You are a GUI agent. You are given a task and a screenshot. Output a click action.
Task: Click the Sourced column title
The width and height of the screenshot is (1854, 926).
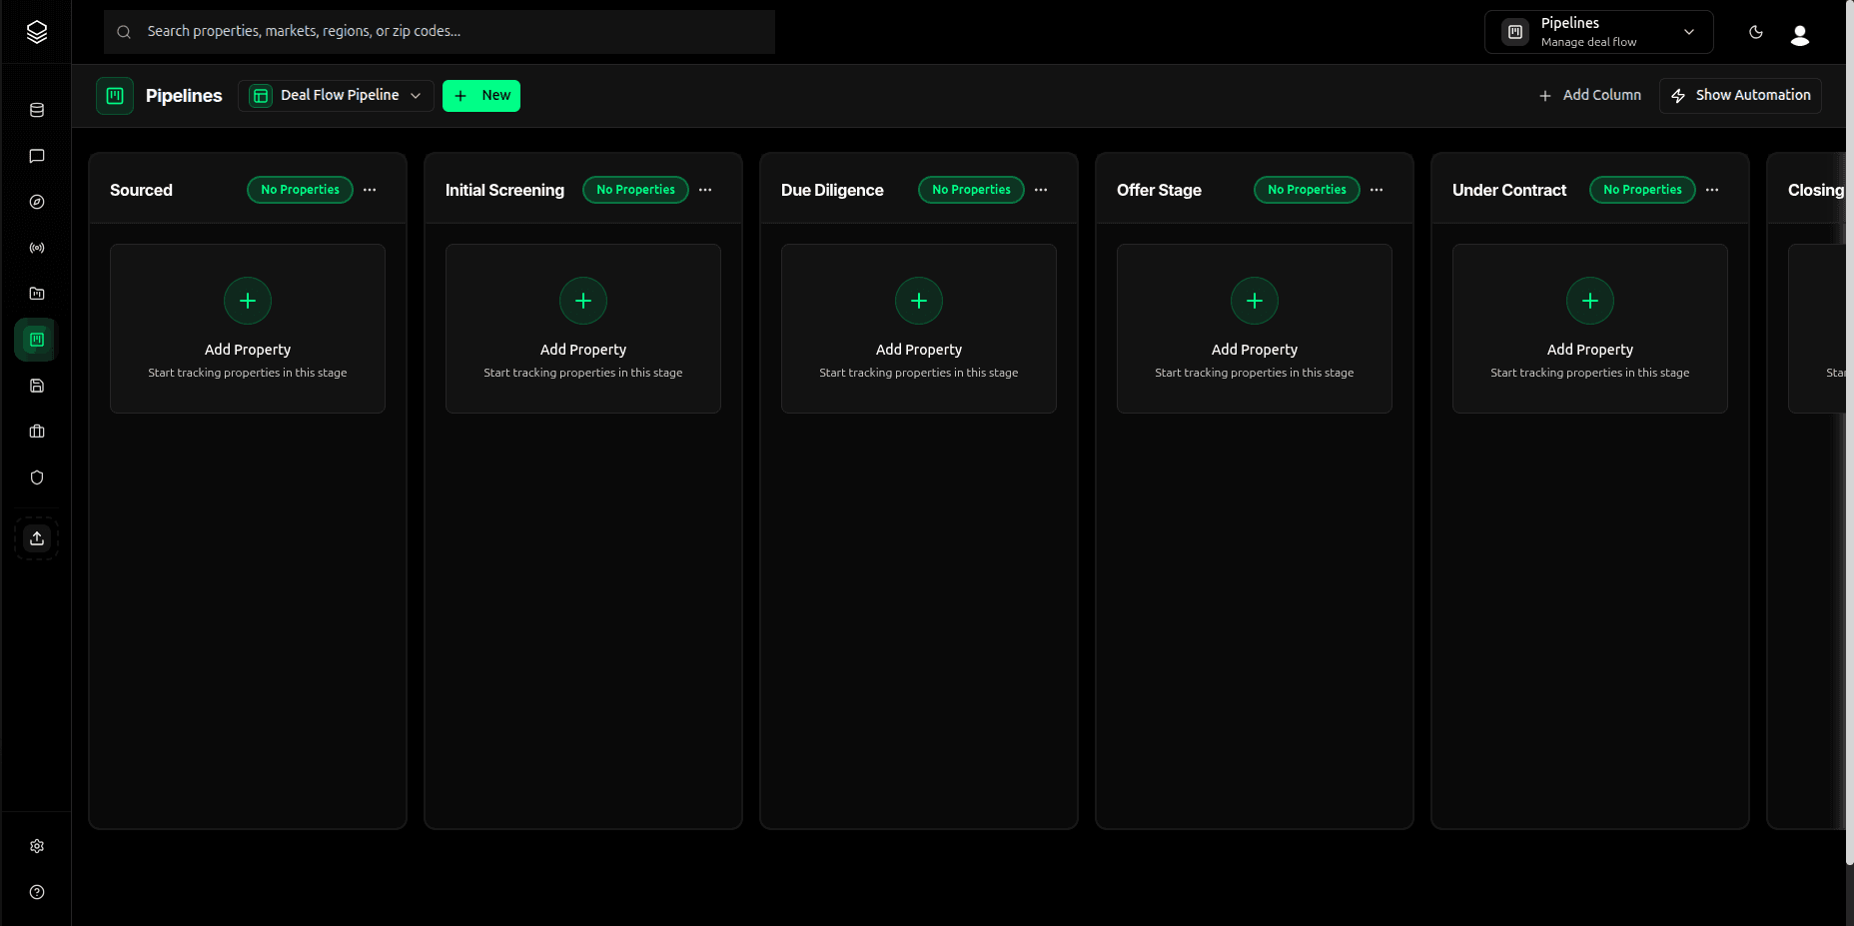pyautogui.click(x=141, y=190)
